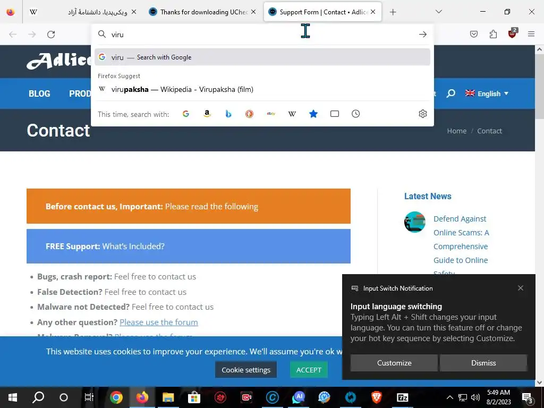Image resolution: width=544 pixels, height=408 pixels.
Task: Open the list all tabs chevron
Action: [439, 12]
